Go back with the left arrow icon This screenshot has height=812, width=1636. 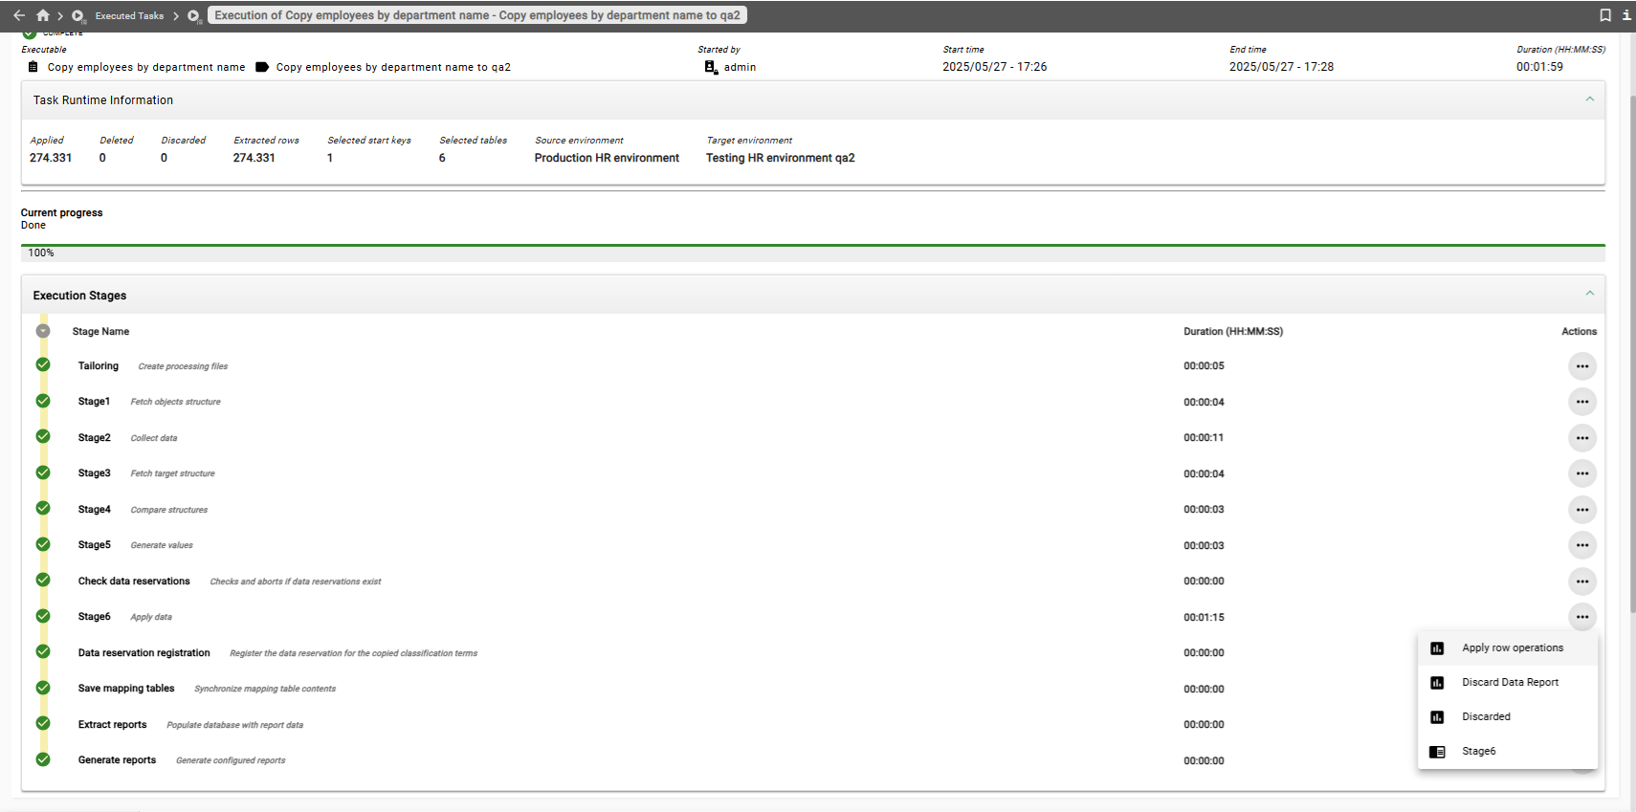(19, 15)
